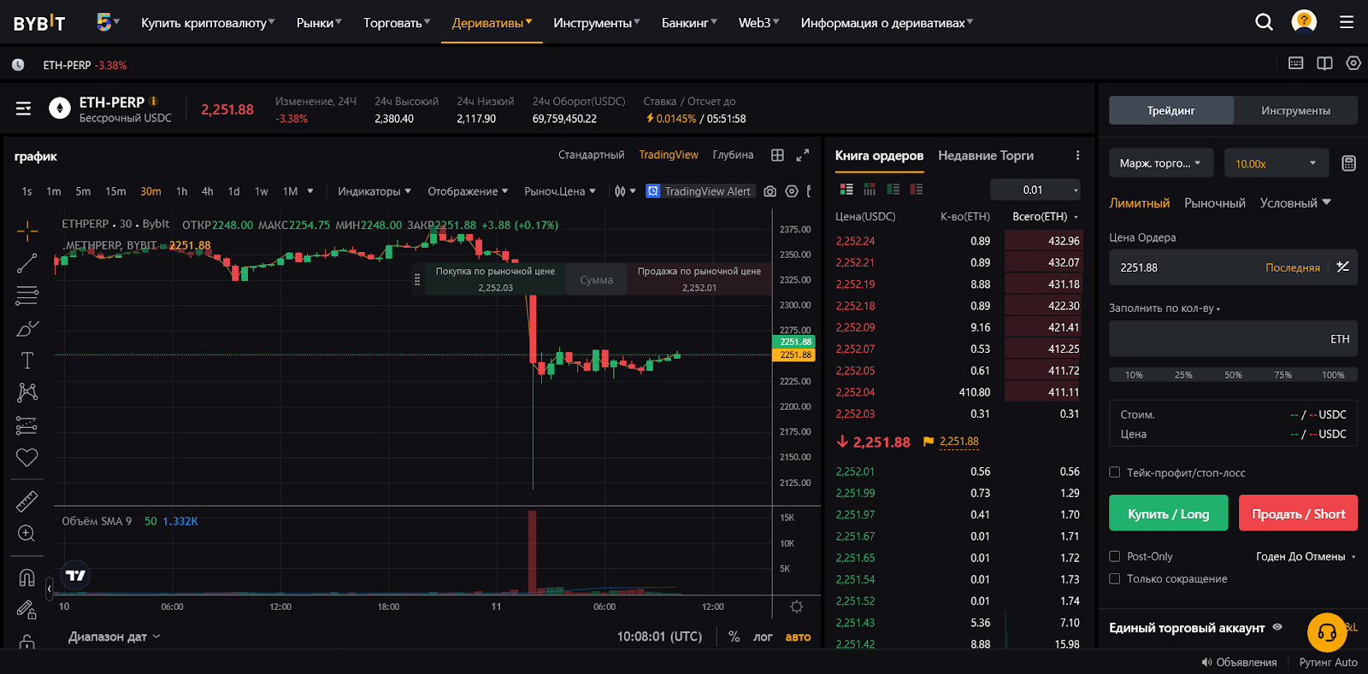Toggle the magnet snap mode

(x=27, y=577)
